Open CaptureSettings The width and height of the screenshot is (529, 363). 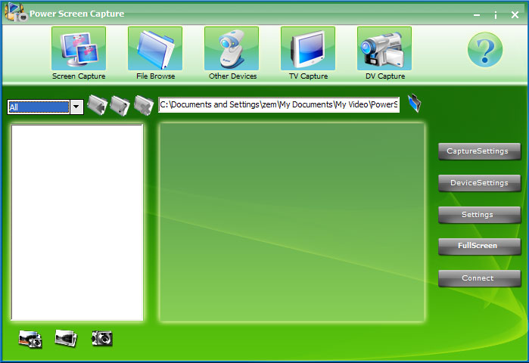click(x=479, y=151)
